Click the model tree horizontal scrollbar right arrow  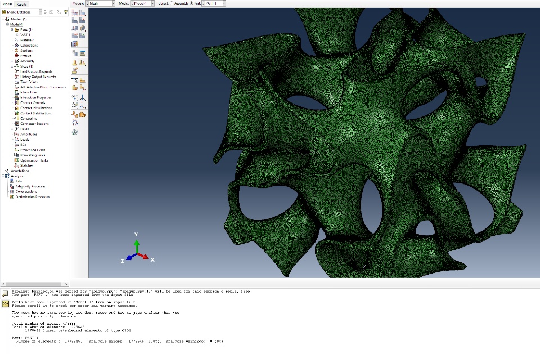point(66,284)
